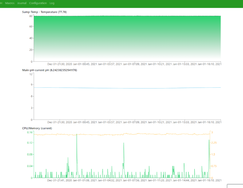The height and width of the screenshot is (188, 243).
Task: Click the CPU/Memory (current) chart heading
Action: pos(37,128)
